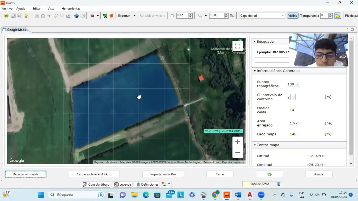Open the Editar menu
This screenshot has height=201, width=358.
[x=36, y=9]
